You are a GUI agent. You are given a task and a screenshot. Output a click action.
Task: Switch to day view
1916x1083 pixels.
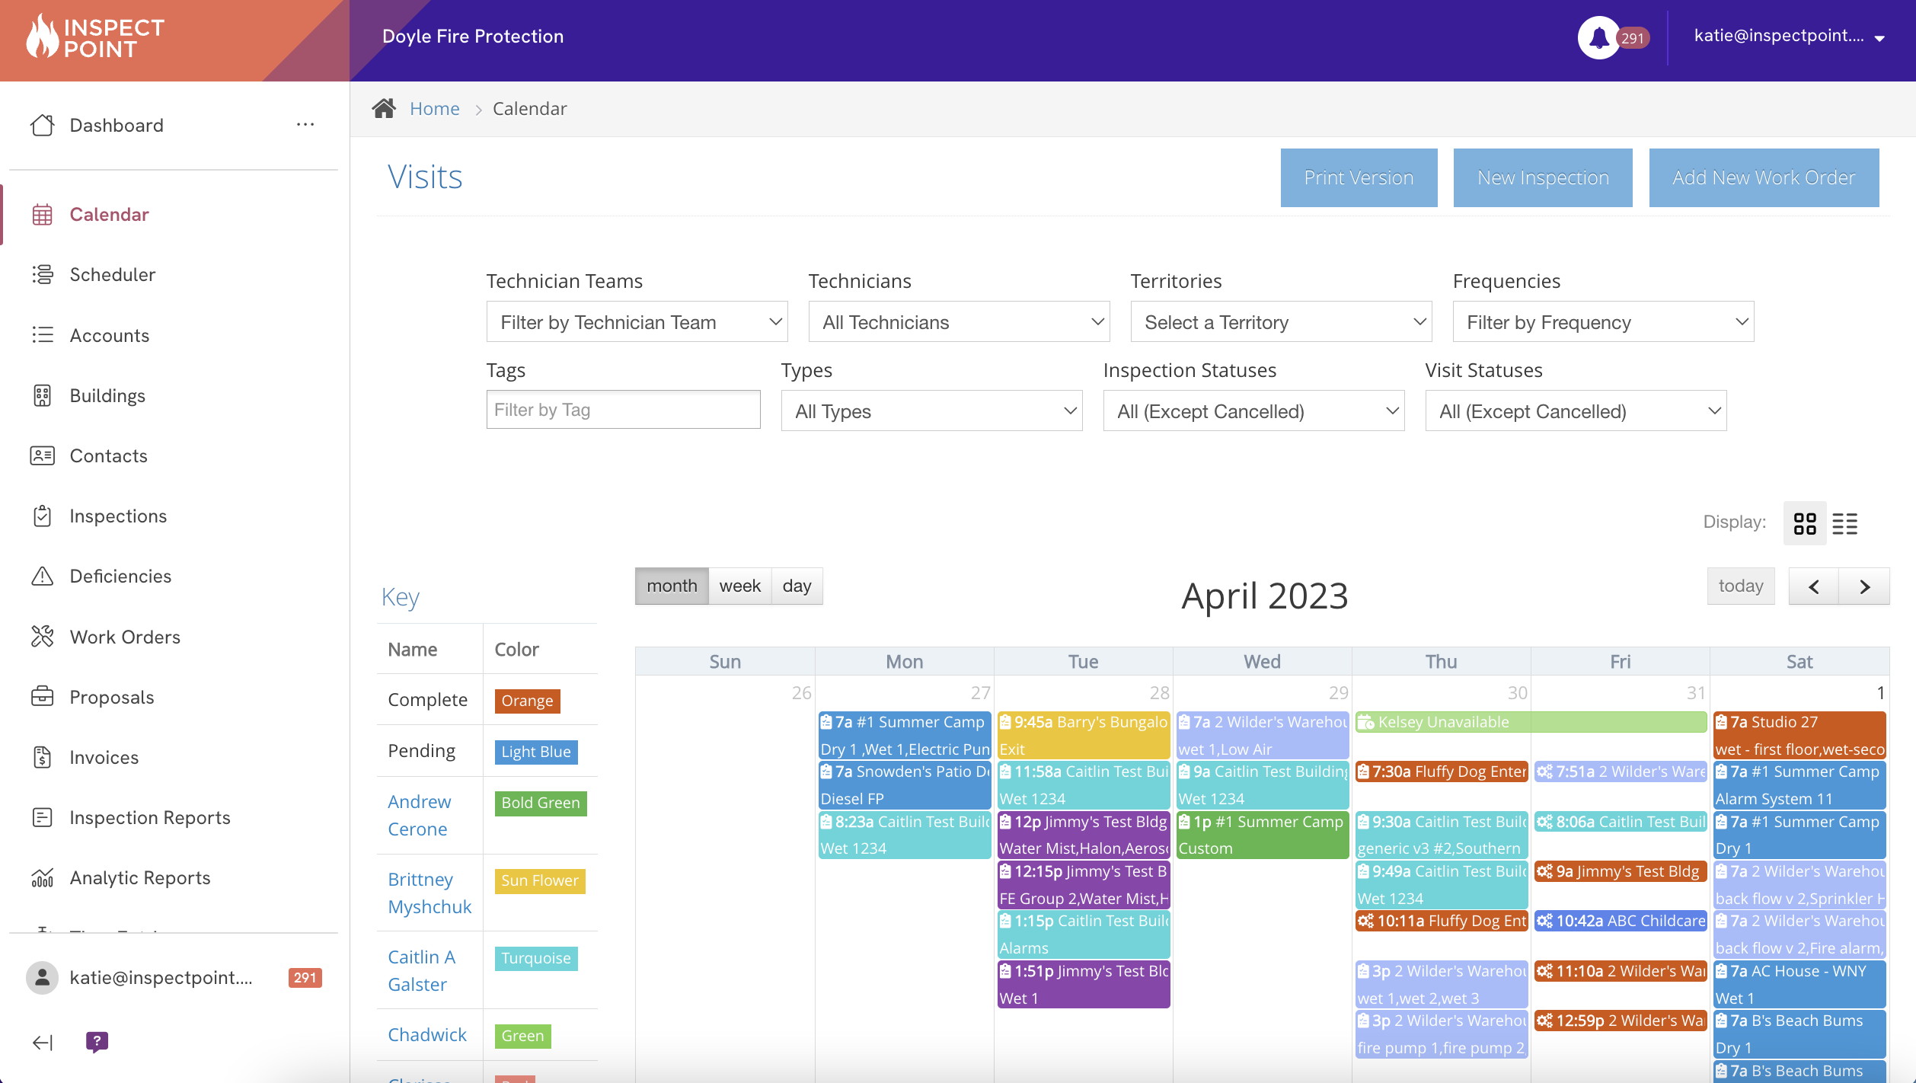tap(797, 586)
